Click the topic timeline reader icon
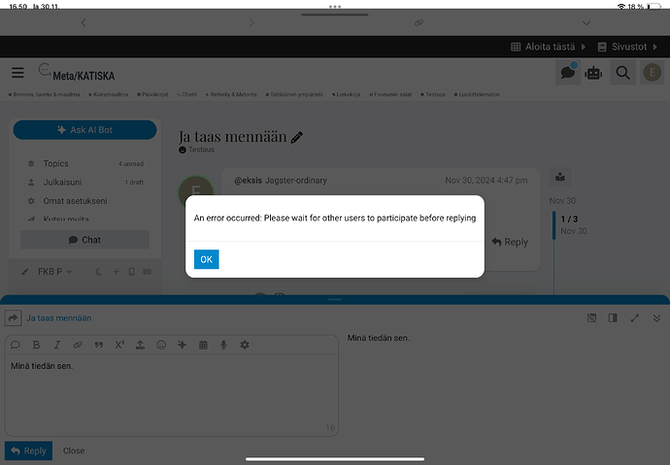Viewport: 670px width, 465px height. [559, 178]
